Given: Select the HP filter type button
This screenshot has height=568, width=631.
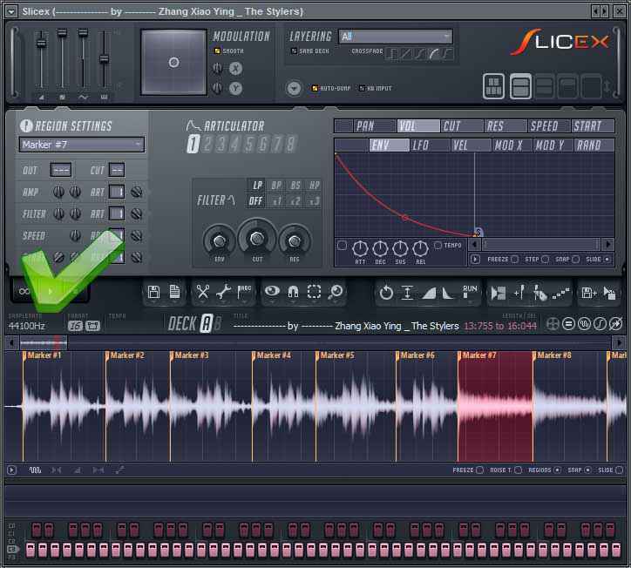Looking at the screenshot, I should (314, 186).
